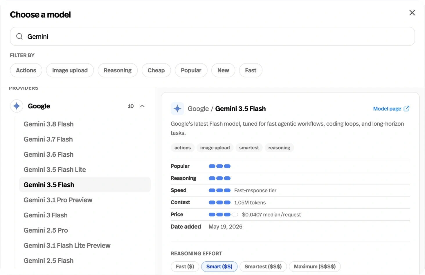The image size is (425, 275).
Task: Click the Gemini 3.5 Flash model logo
Action: (177, 109)
